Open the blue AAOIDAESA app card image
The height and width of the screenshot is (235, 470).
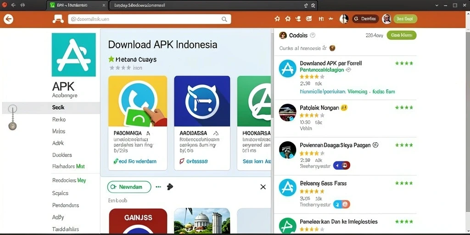click(x=202, y=101)
